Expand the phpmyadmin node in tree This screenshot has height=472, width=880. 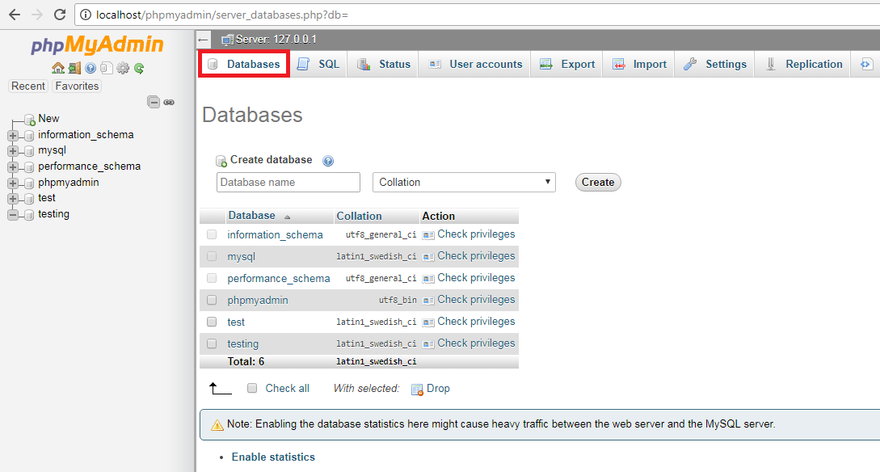pyautogui.click(x=13, y=183)
